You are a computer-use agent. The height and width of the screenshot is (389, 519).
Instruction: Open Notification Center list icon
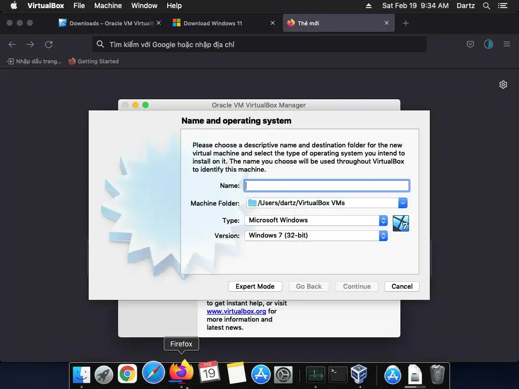[502, 6]
